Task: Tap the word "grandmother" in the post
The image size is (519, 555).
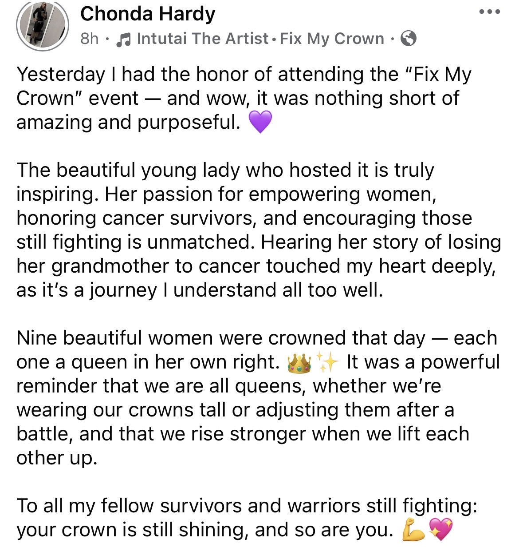Action: pyautogui.click(x=111, y=266)
